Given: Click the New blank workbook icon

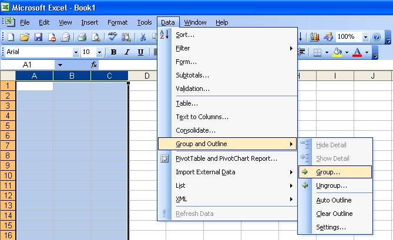Looking at the screenshot, I should [11, 37].
